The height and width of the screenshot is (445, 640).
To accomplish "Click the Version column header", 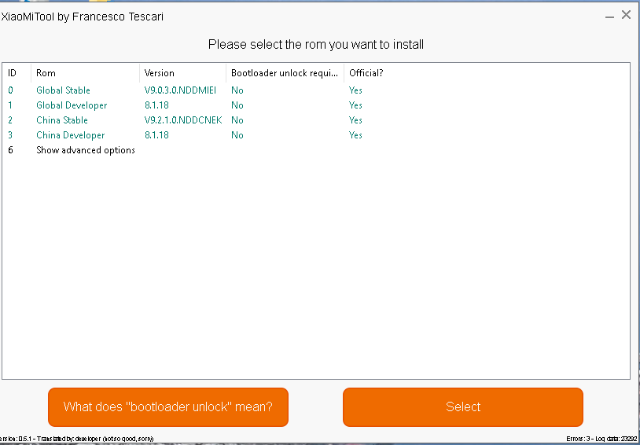I will [183, 73].
